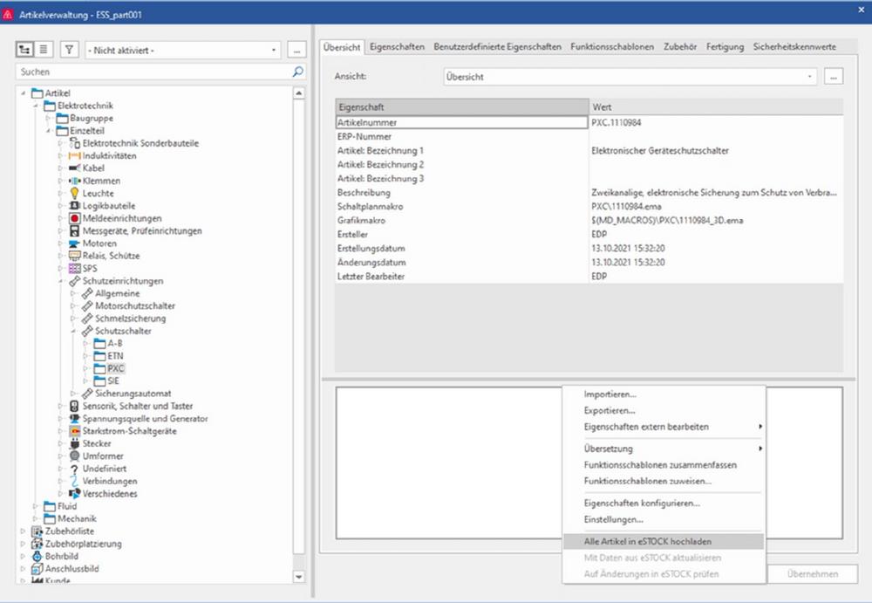Click tree scrollbar down arrow

(298, 577)
